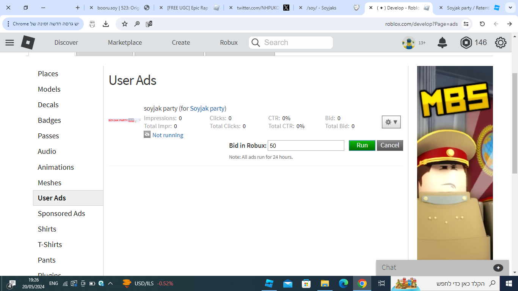The width and height of the screenshot is (518, 291).
Task: Open the Roblox notifications bell
Action: click(x=442, y=42)
